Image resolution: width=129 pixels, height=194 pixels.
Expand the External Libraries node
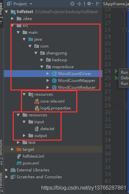point(7,170)
